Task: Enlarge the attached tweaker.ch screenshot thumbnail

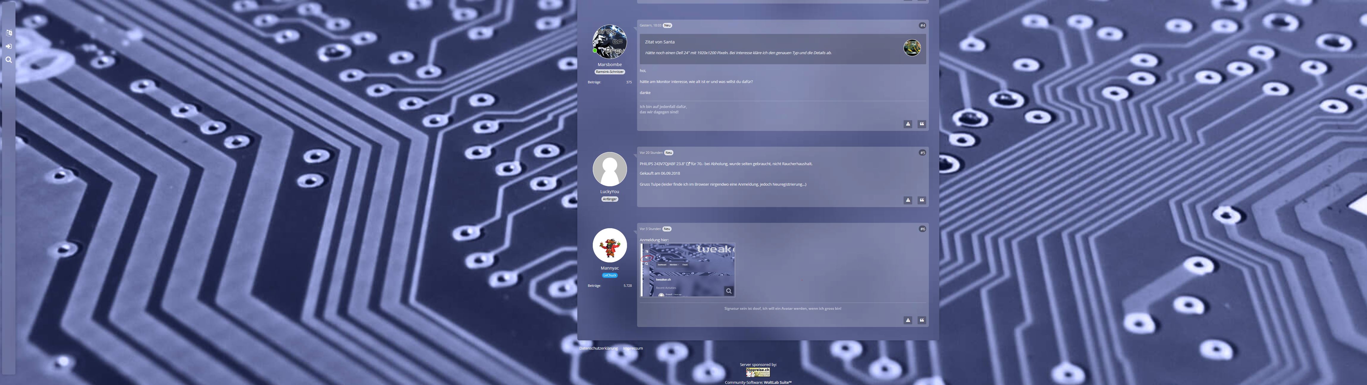Action: click(687, 270)
